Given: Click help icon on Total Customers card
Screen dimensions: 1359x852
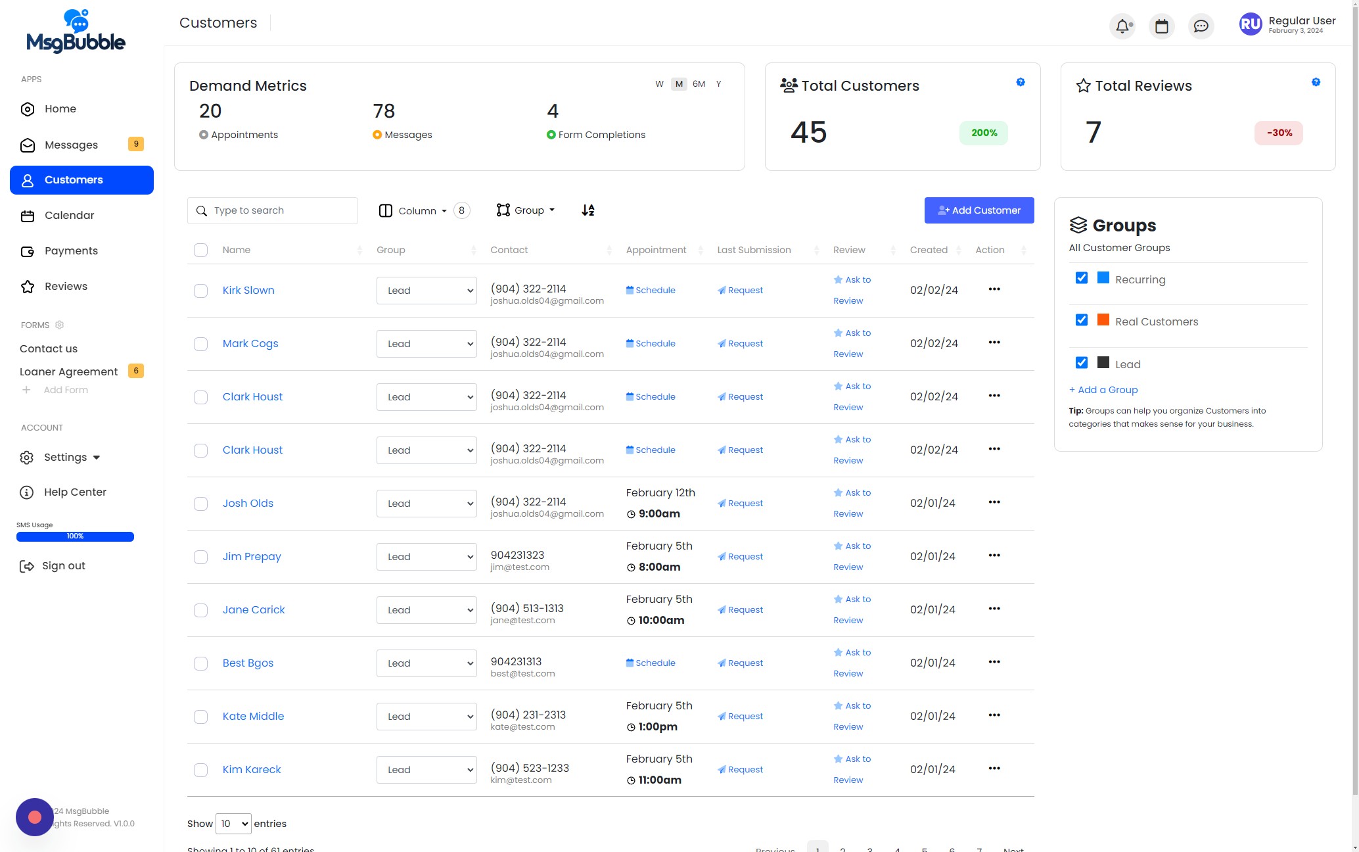Looking at the screenshot, I should click(1020, 82).
